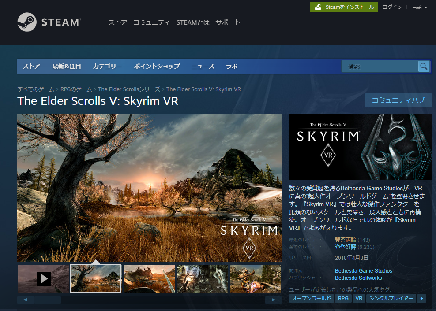Open the コミュニティハブ button

click(x=398, y=100)
